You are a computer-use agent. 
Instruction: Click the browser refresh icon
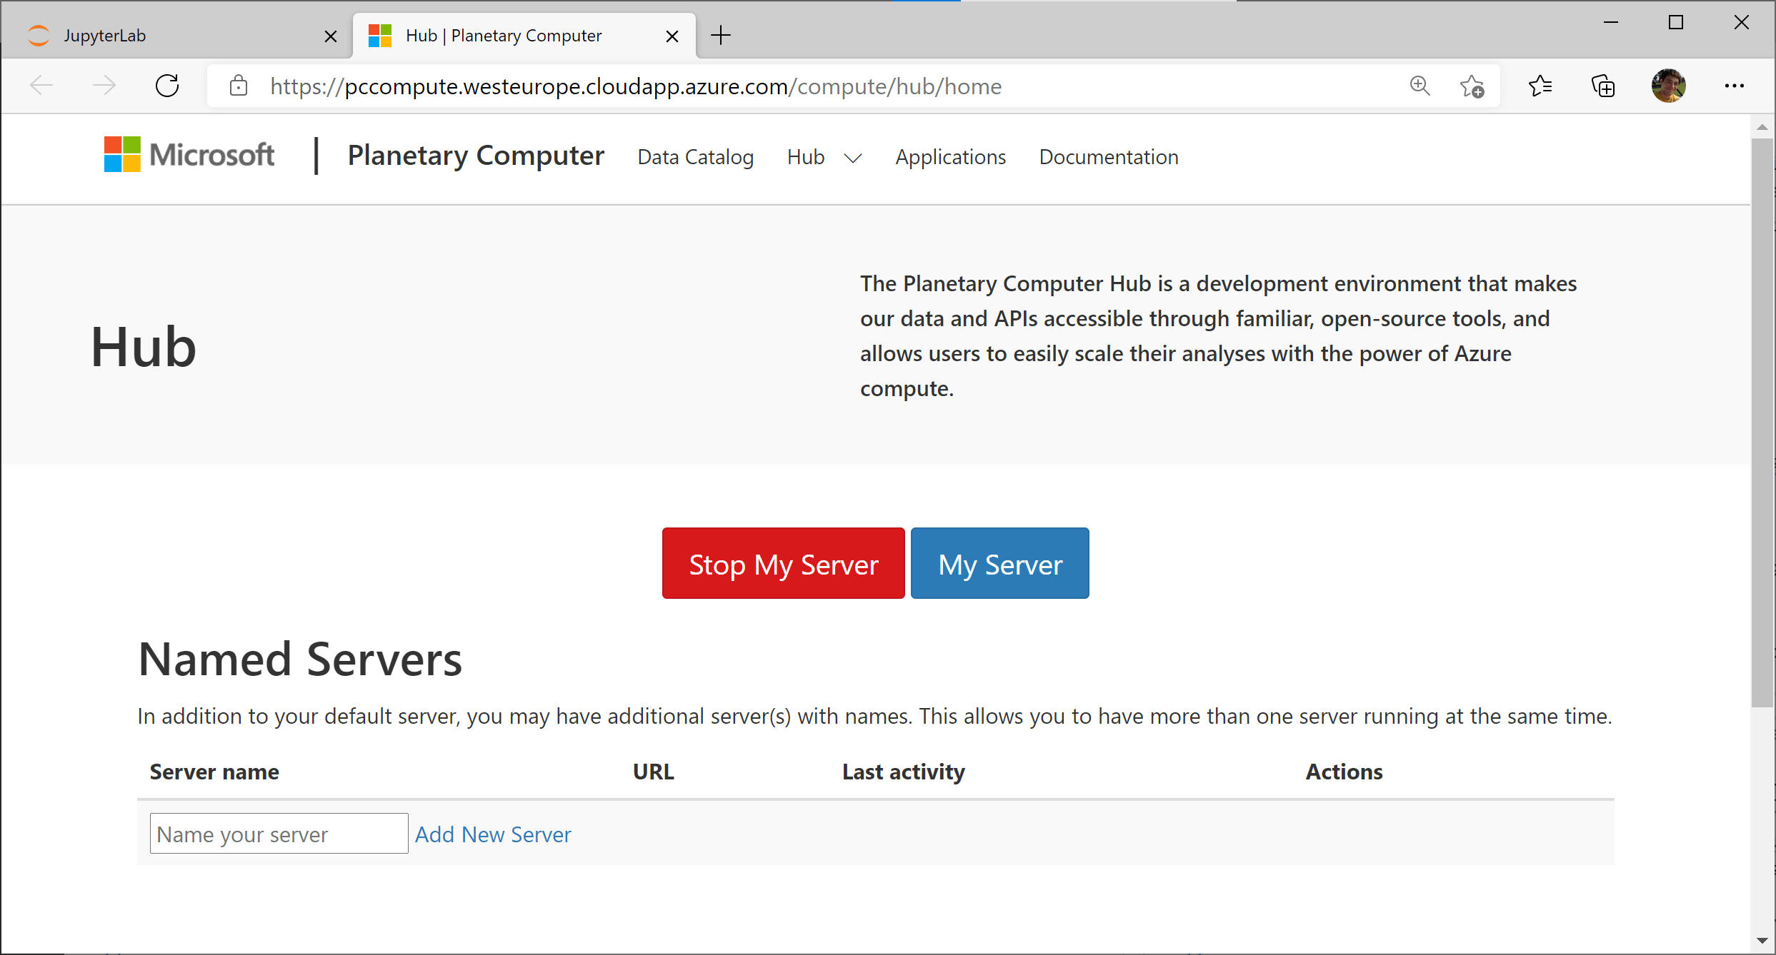(167, 86)
